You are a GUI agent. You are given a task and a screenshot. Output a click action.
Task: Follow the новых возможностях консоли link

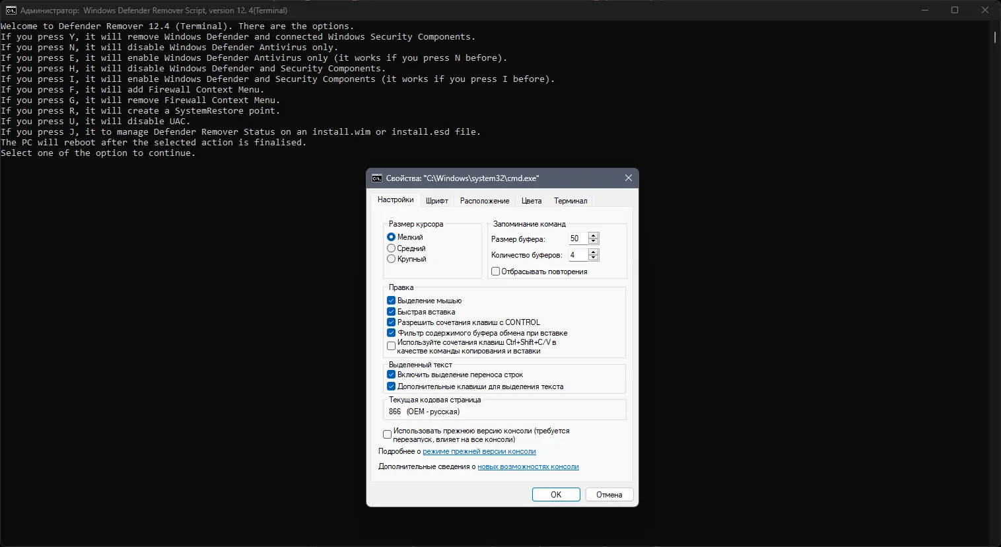[528, 467]
